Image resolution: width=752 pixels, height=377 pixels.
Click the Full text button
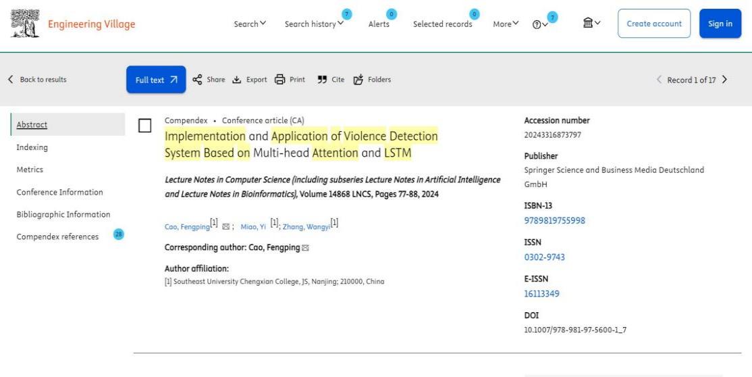point(156,80)
